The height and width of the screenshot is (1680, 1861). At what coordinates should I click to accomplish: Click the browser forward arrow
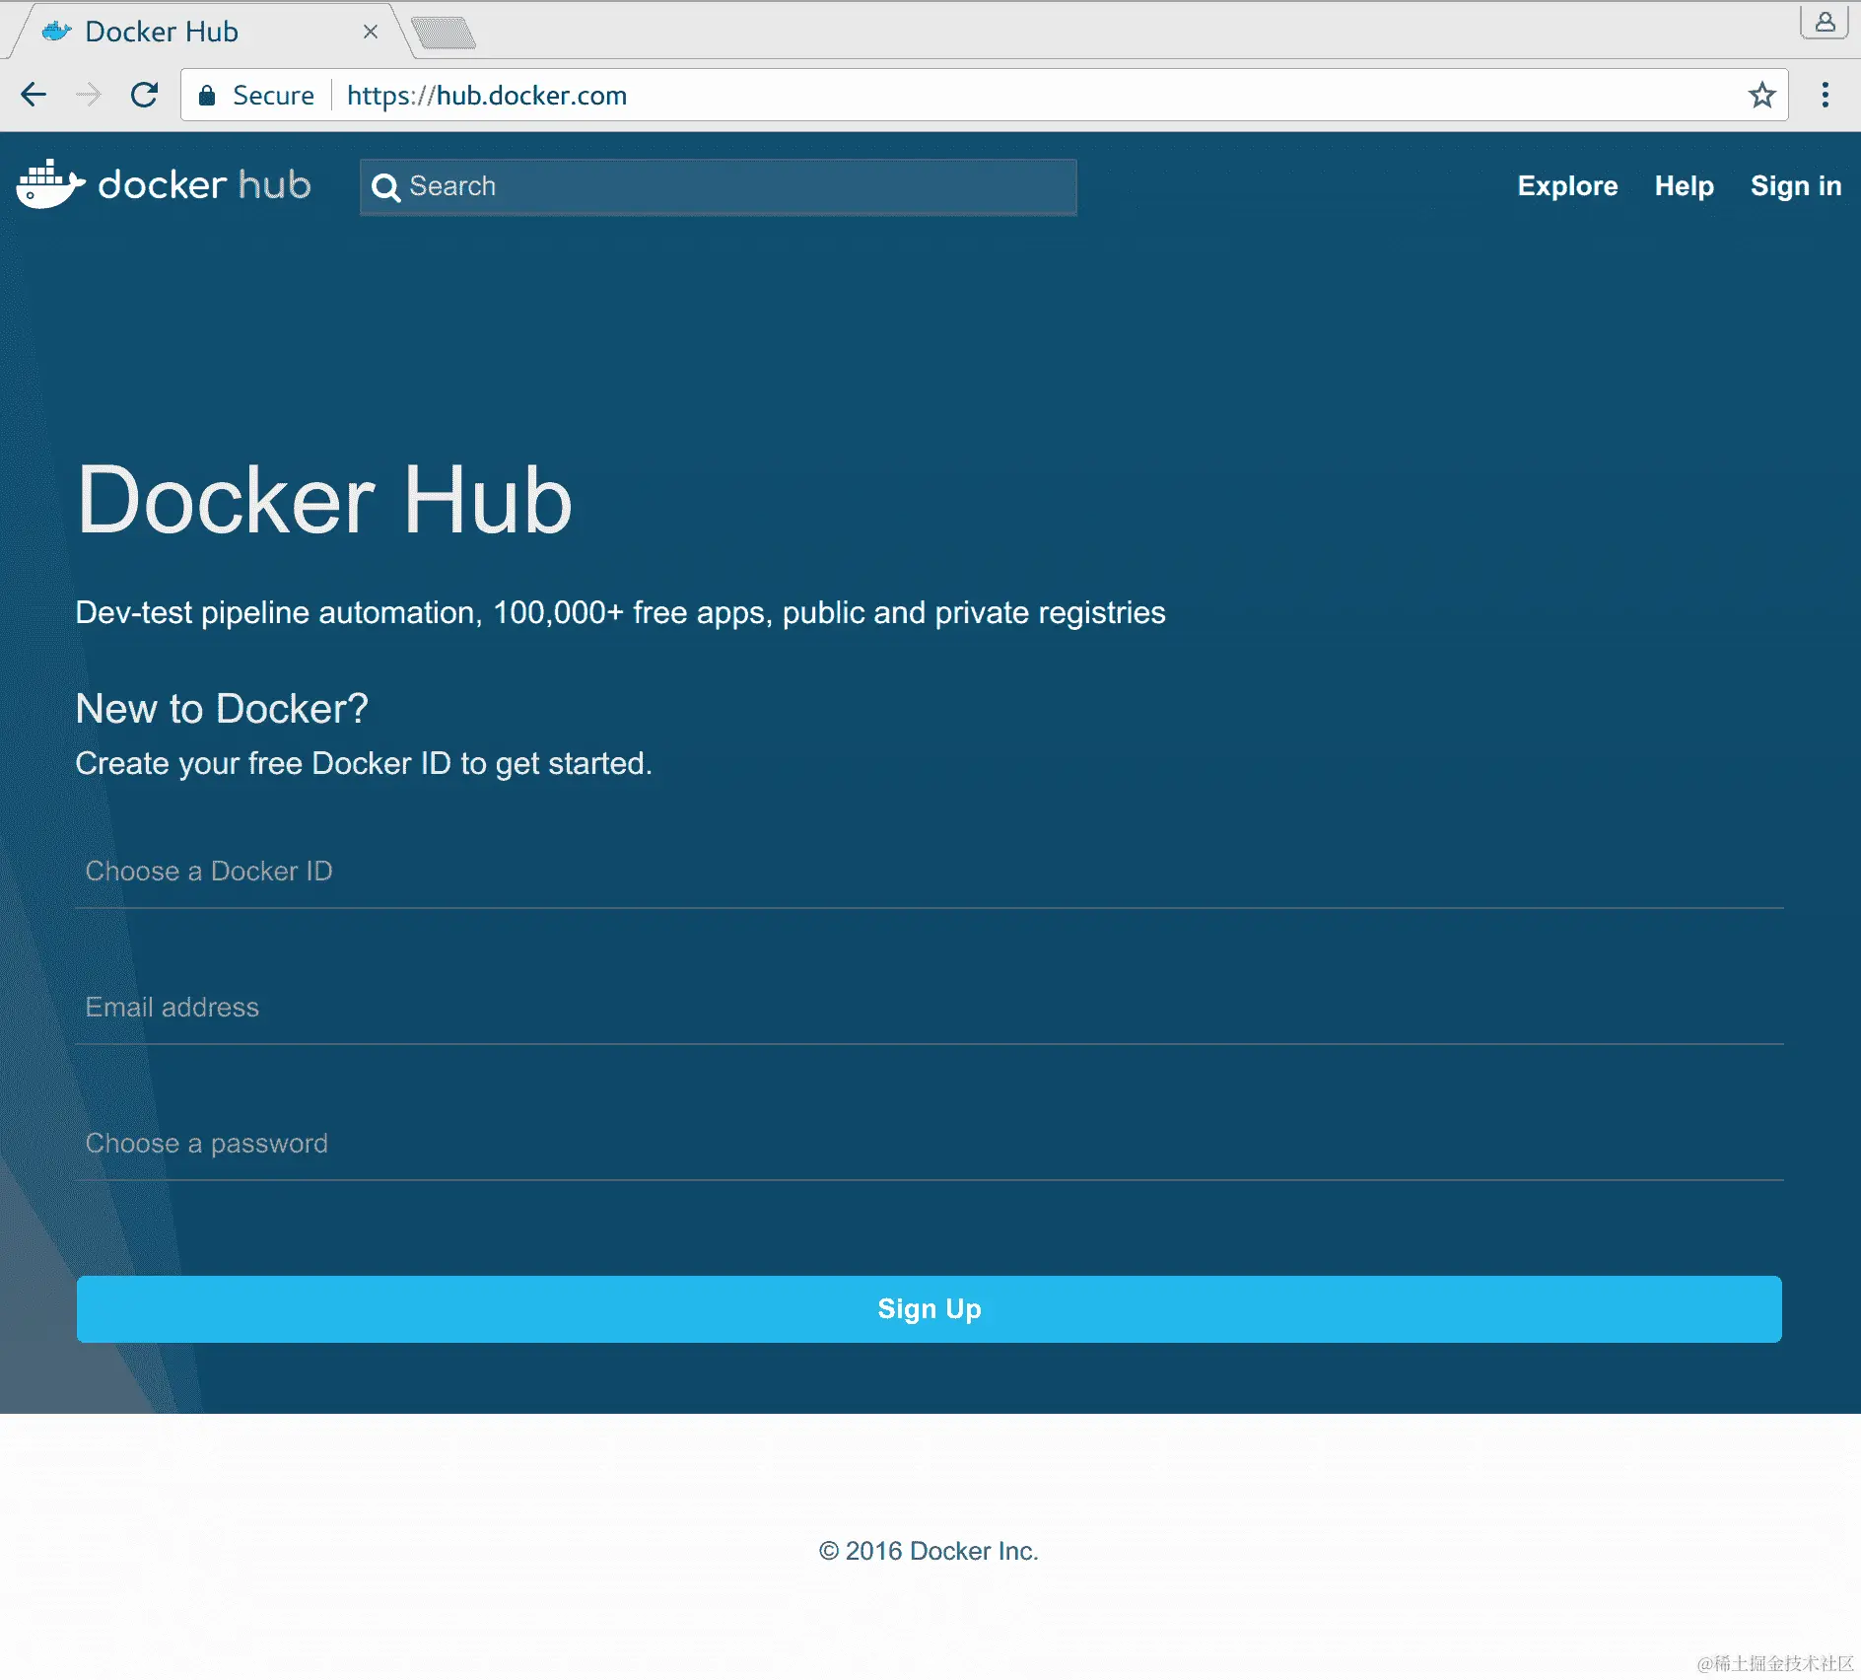click(x=89, y=95)
